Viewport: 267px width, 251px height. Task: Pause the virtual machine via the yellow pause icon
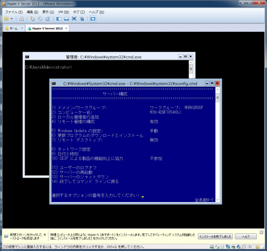coord(6,19)
